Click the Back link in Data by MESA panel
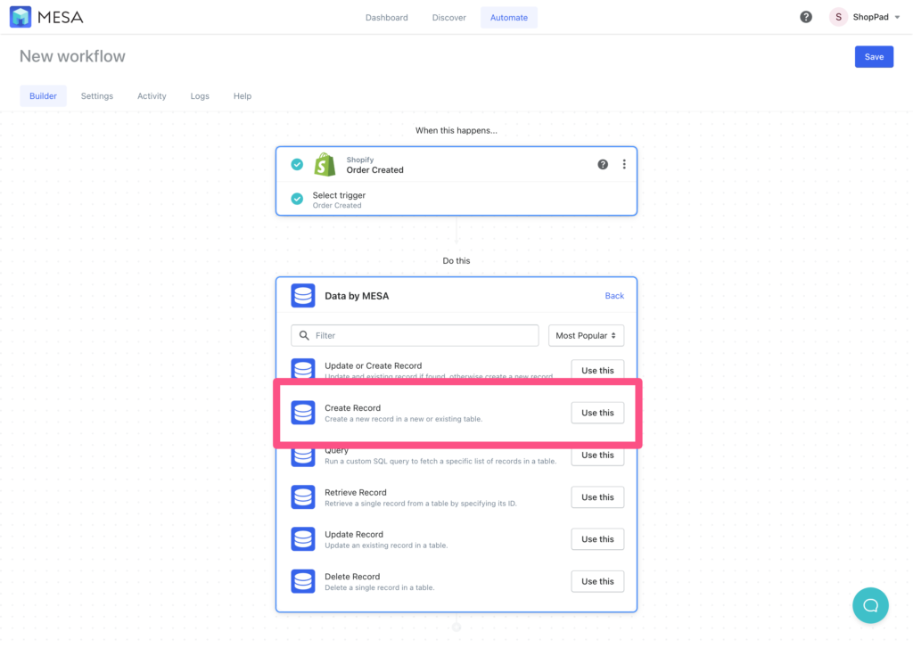Viewport: 913px width, 648px height. click(614, 295)
